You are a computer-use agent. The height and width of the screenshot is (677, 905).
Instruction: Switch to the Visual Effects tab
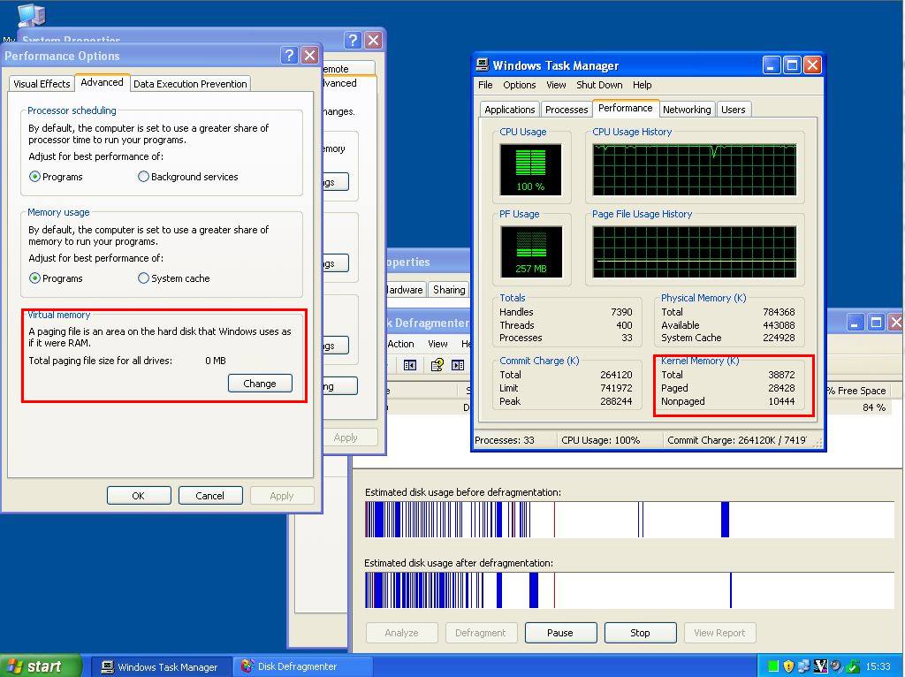point(42,84)
